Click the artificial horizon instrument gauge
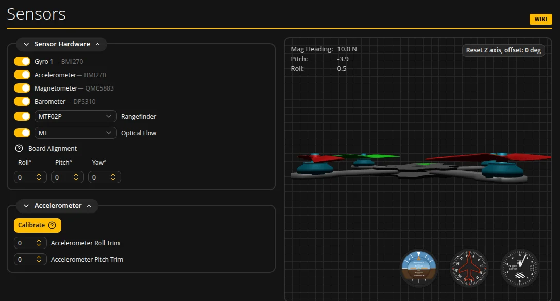560x301 pixels. pos(418,267)
